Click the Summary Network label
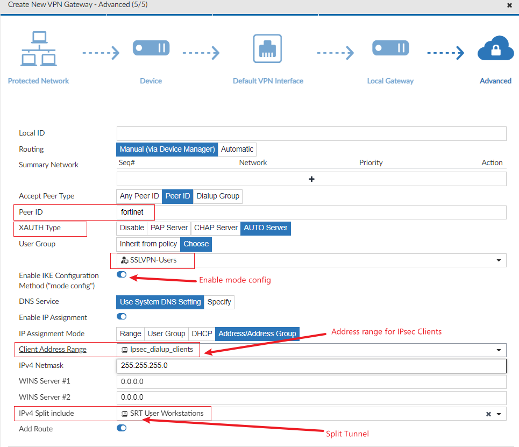This screenshot has width=519, height=447. coord(48,165)
